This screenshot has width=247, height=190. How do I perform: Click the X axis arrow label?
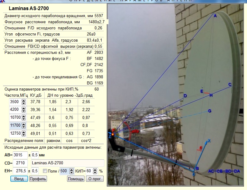click(x=209, y=140)
